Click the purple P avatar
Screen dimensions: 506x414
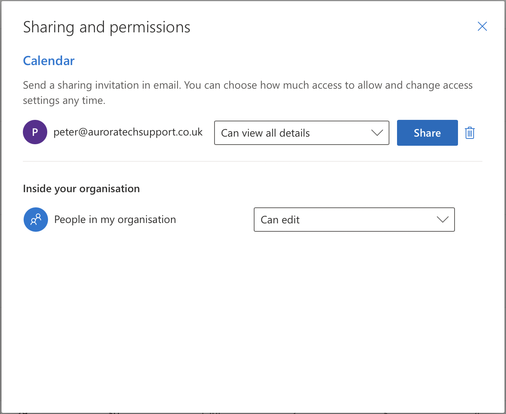pos(35,132)
